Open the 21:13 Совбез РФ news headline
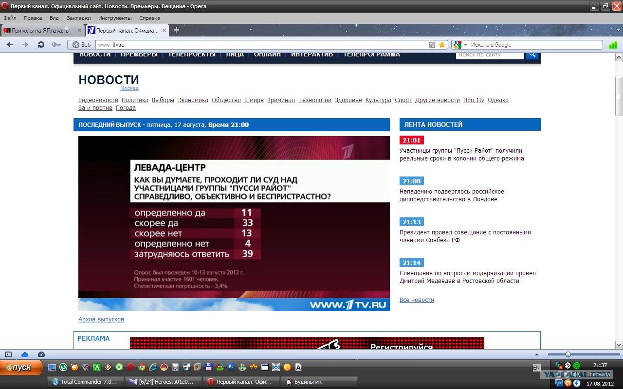 [x=465, y=236]
